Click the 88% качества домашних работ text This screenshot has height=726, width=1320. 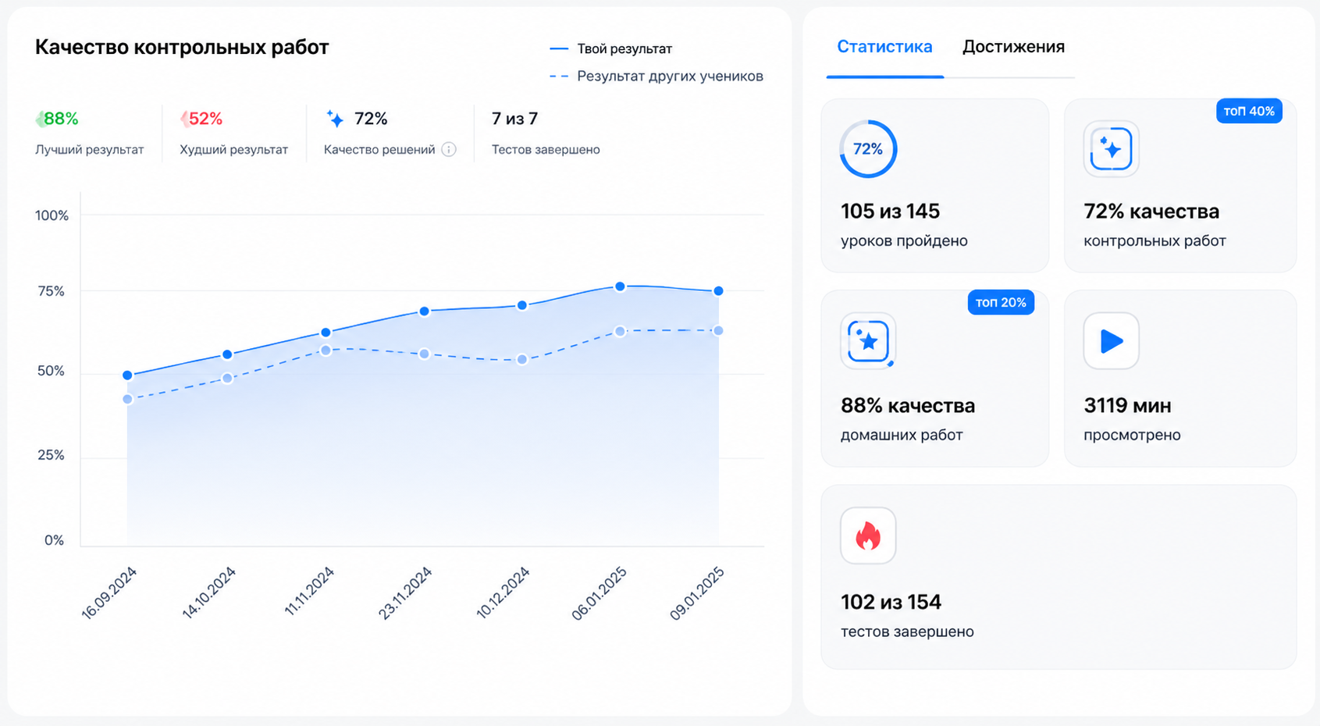pyautogui.click(x=908, y=419)
